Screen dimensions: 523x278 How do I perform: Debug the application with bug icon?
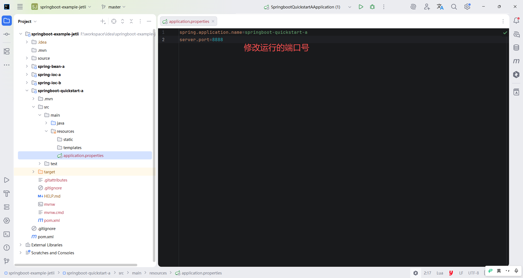click(372, 7)
